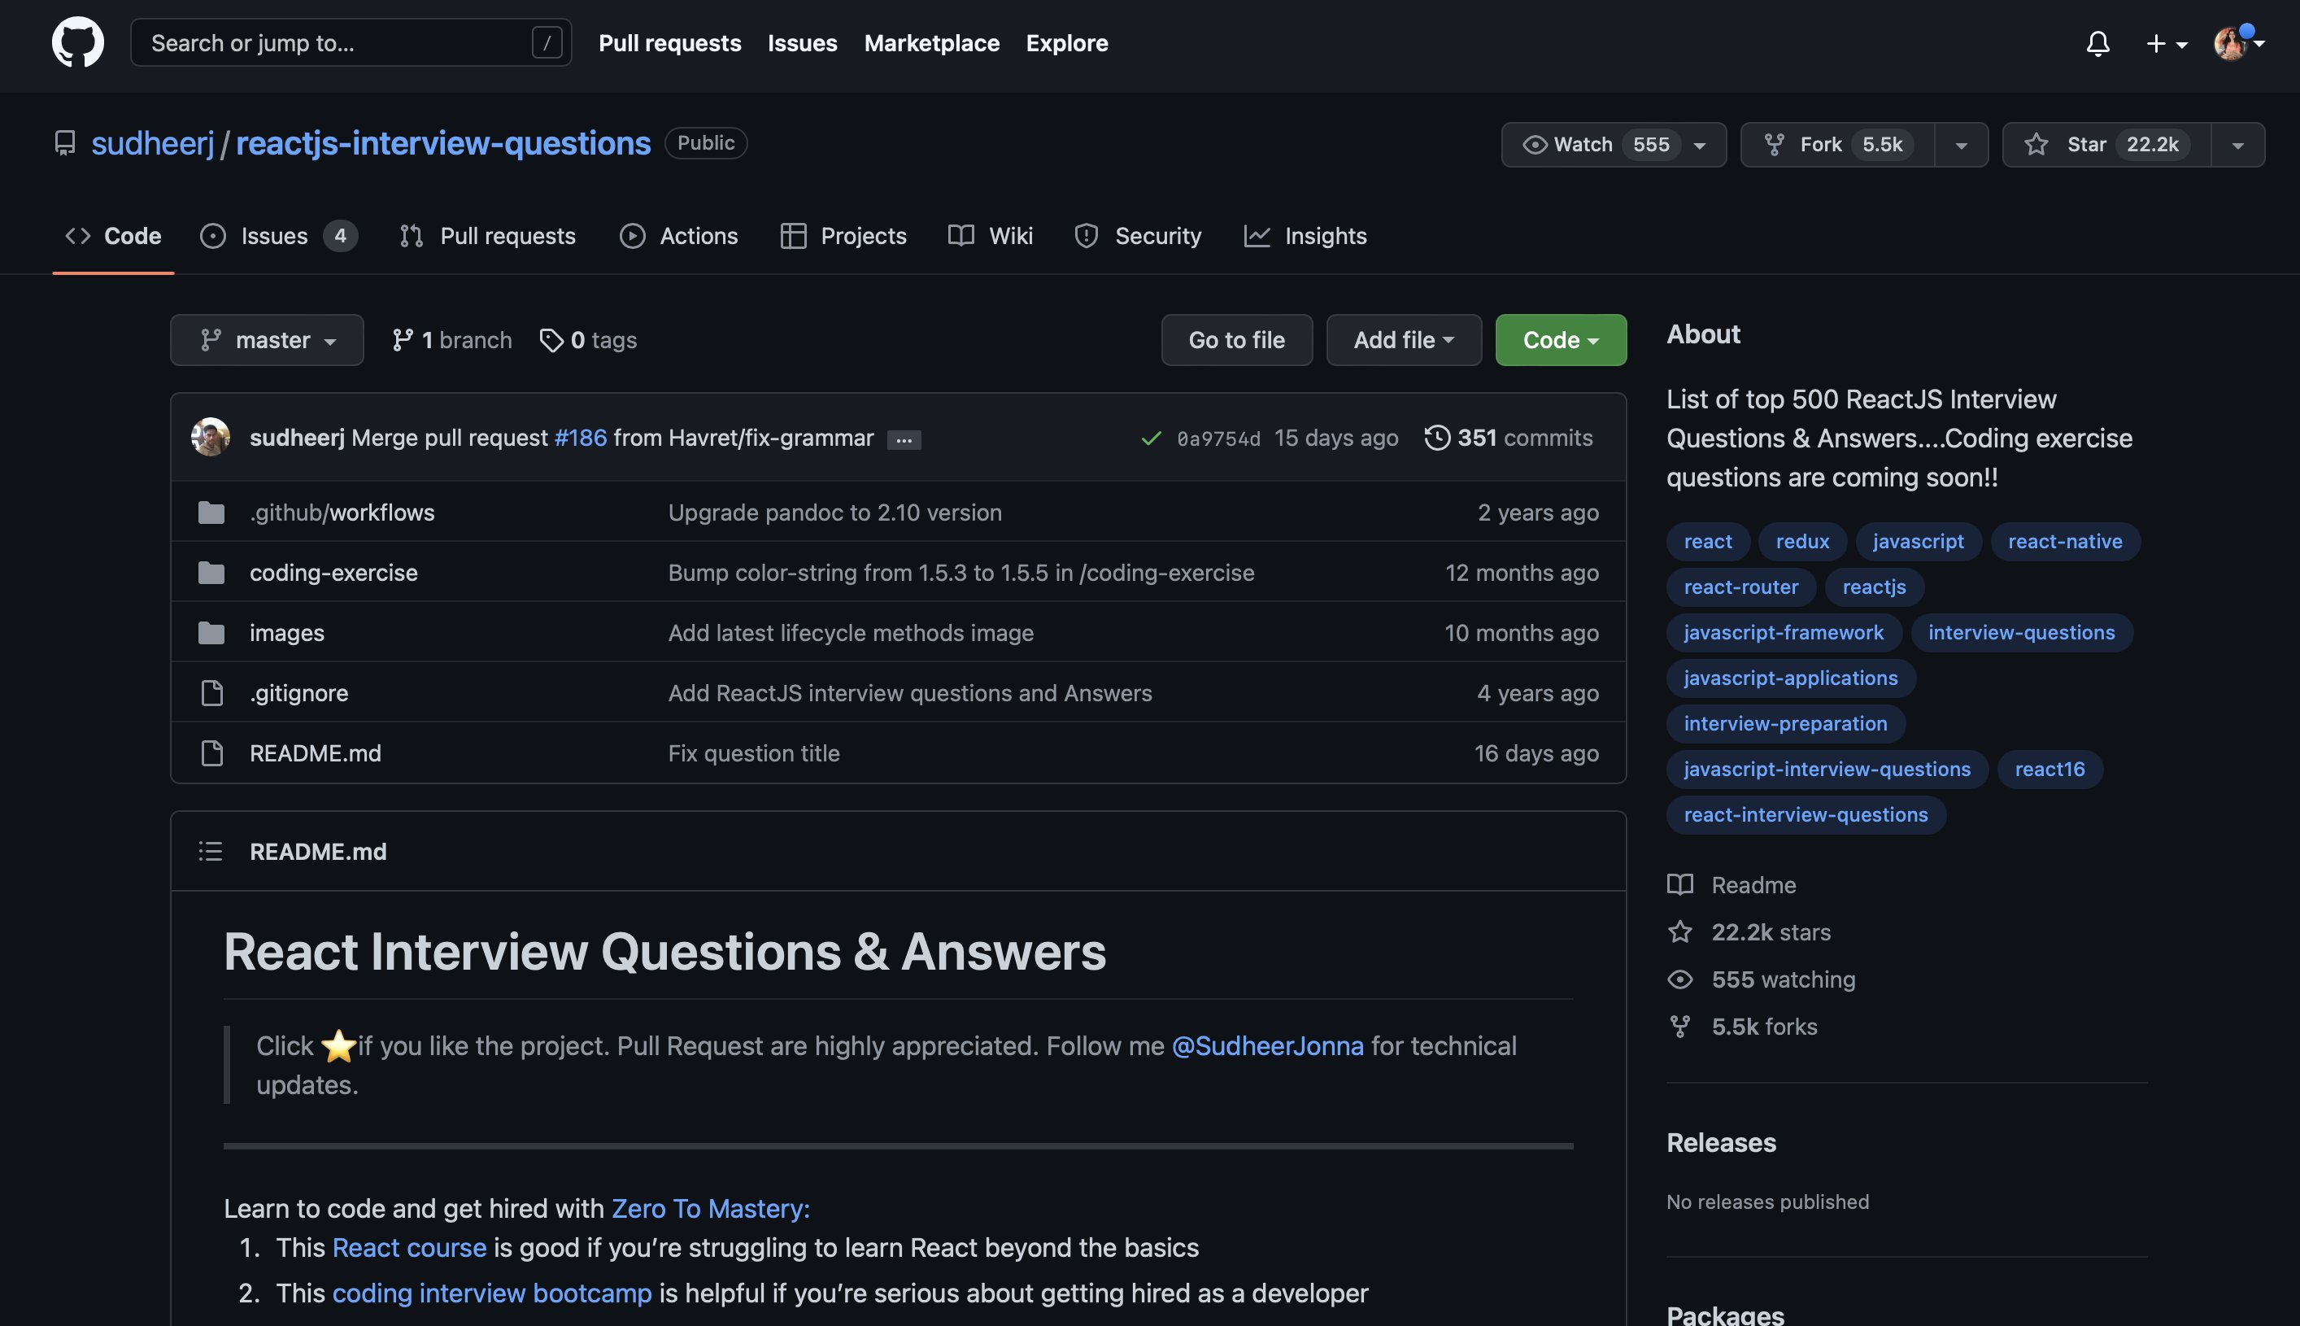
Task: Expand the Star lists dropdown arrow
Action: point(2237,145)
